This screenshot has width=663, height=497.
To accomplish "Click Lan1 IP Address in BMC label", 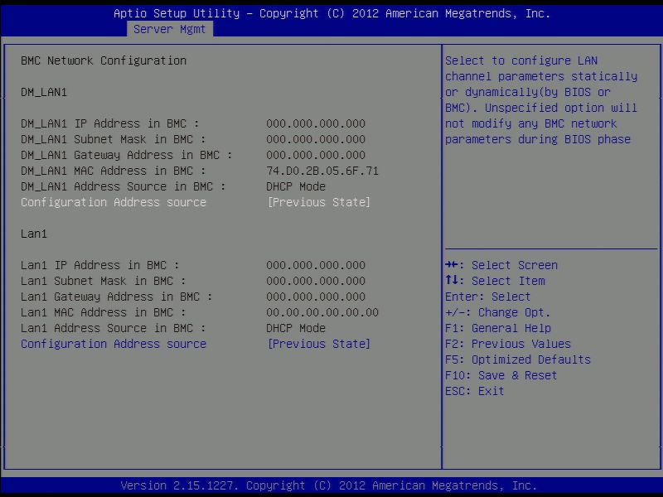I will [x=99, y=265].
